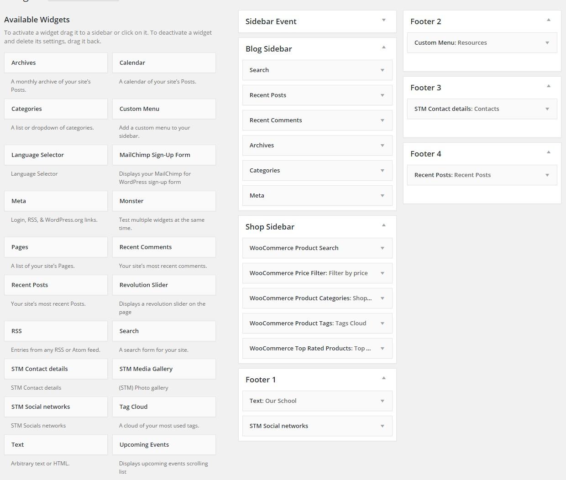This screenshot has height=480, width=566.
Task: Expand Recent Comments widget settings in Blog Sidebar
Action: 382,120
